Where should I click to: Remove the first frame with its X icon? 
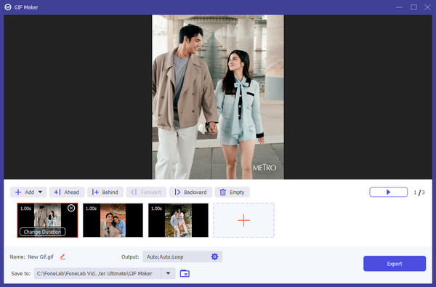point(71,208)
